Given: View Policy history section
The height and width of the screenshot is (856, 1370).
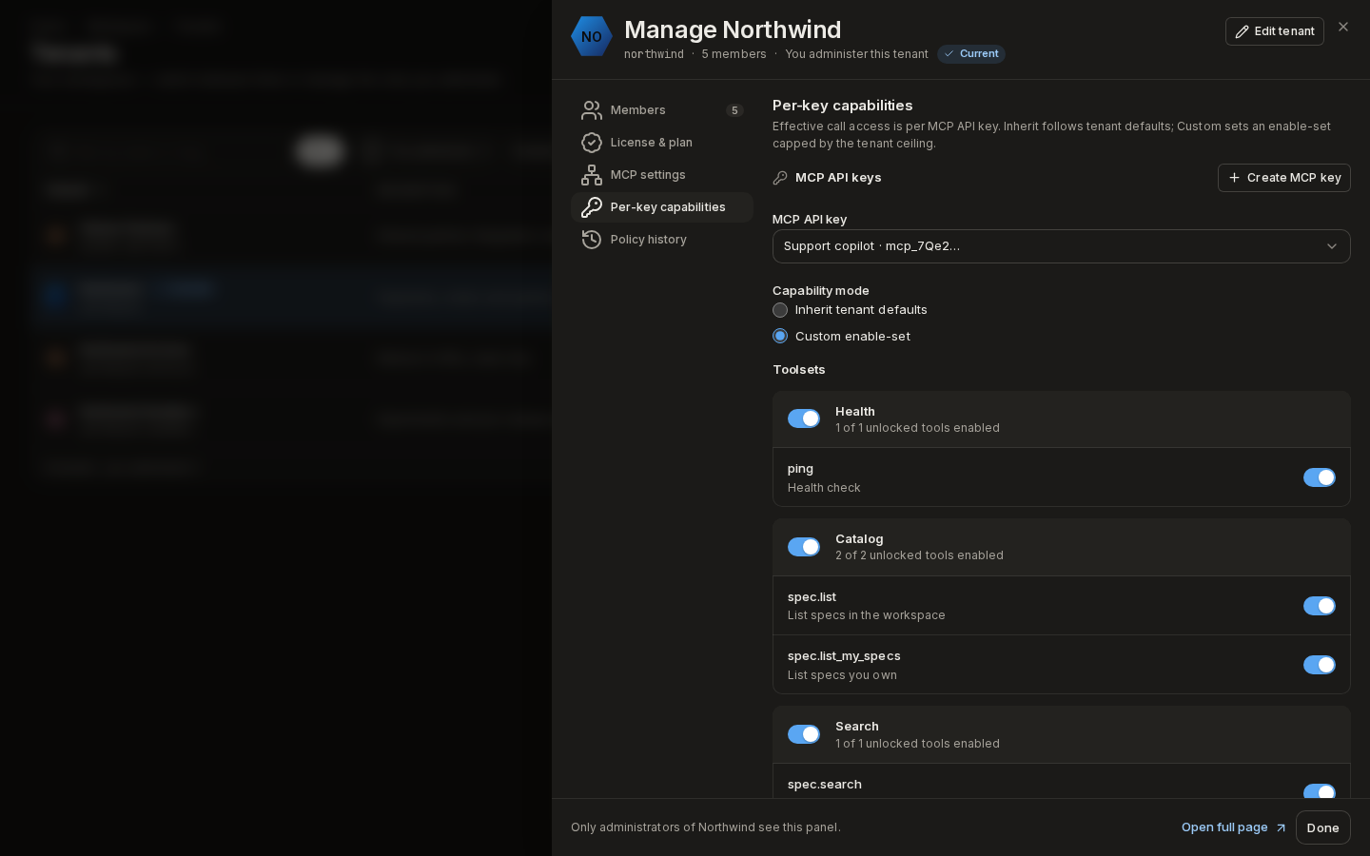Looking at the screenshot, I should [x=662, y=240].
